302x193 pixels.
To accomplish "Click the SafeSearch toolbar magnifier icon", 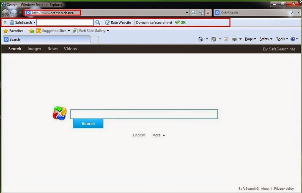I will [98, 22].
